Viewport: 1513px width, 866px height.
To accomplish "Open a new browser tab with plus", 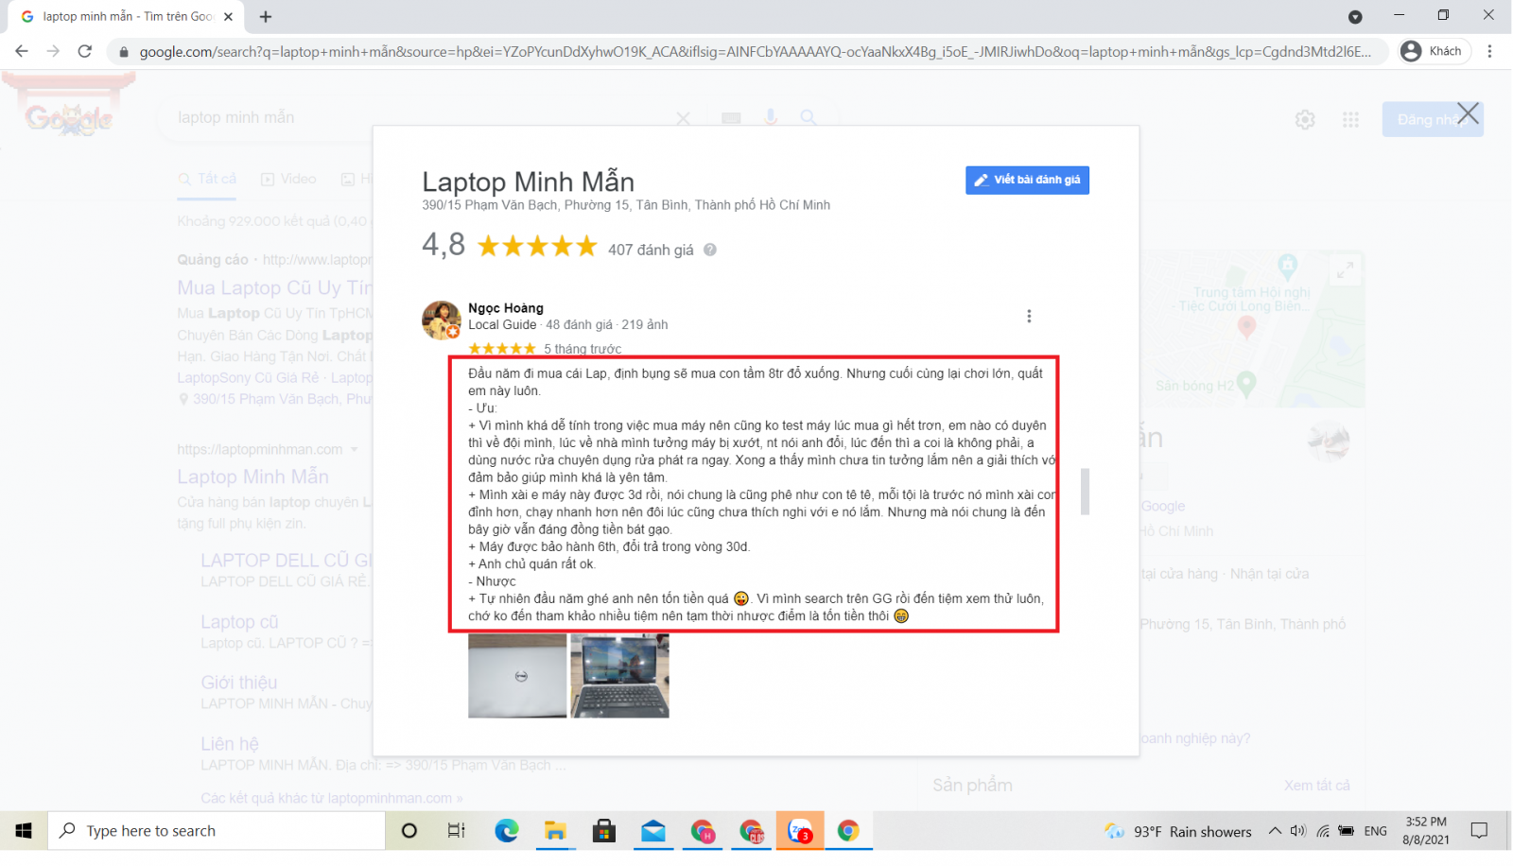I will 266,17.
